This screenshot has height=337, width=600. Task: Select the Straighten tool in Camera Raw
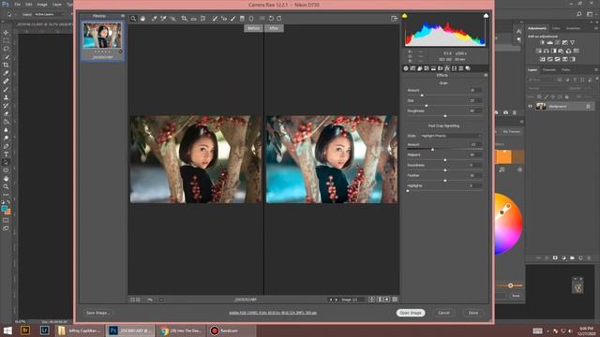pos(194,19)
